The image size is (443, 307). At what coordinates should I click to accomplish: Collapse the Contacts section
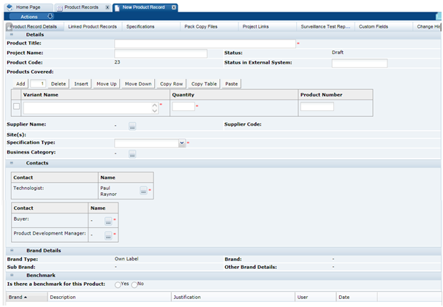(12, 163)
